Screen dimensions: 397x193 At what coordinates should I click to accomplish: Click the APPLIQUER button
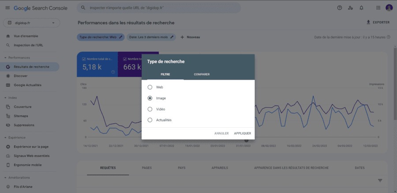click(243, 133)
